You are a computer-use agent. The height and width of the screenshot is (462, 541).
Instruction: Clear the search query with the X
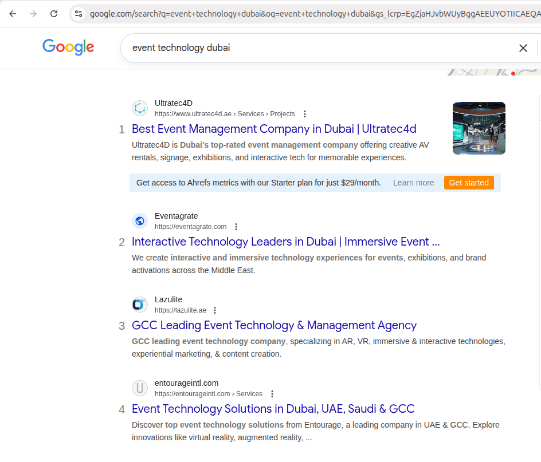pos(523,48)
